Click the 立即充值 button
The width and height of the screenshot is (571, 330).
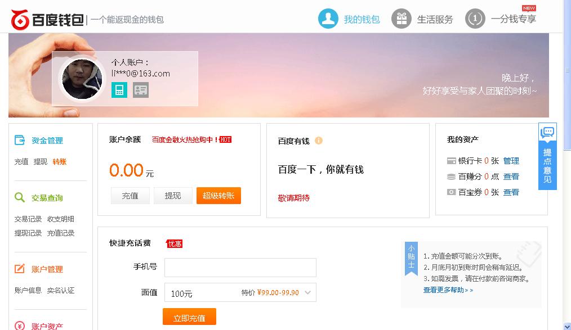(189, 317)
